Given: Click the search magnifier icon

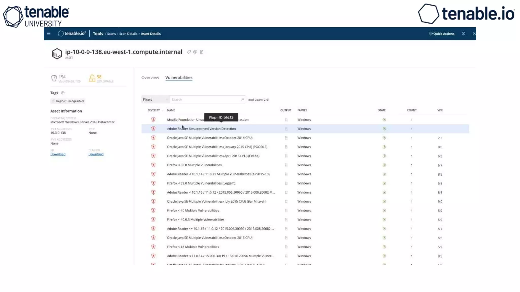Looking at the screenshot, I should pyautogui.click(x=242, y=99).
